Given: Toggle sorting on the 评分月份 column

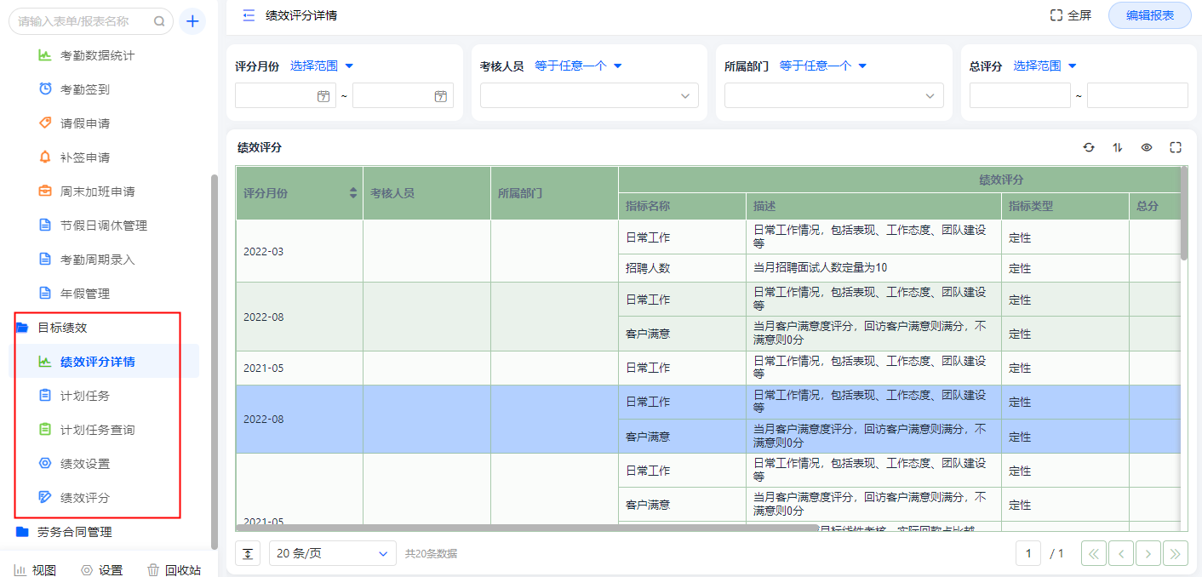Looking at the screenshot, I should pyautogui.click(x=352, y=192).
